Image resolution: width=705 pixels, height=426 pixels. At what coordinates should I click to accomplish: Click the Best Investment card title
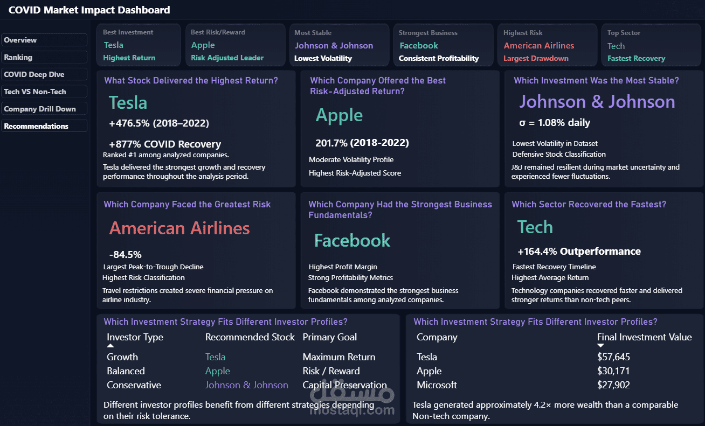(x=128, y=32)
